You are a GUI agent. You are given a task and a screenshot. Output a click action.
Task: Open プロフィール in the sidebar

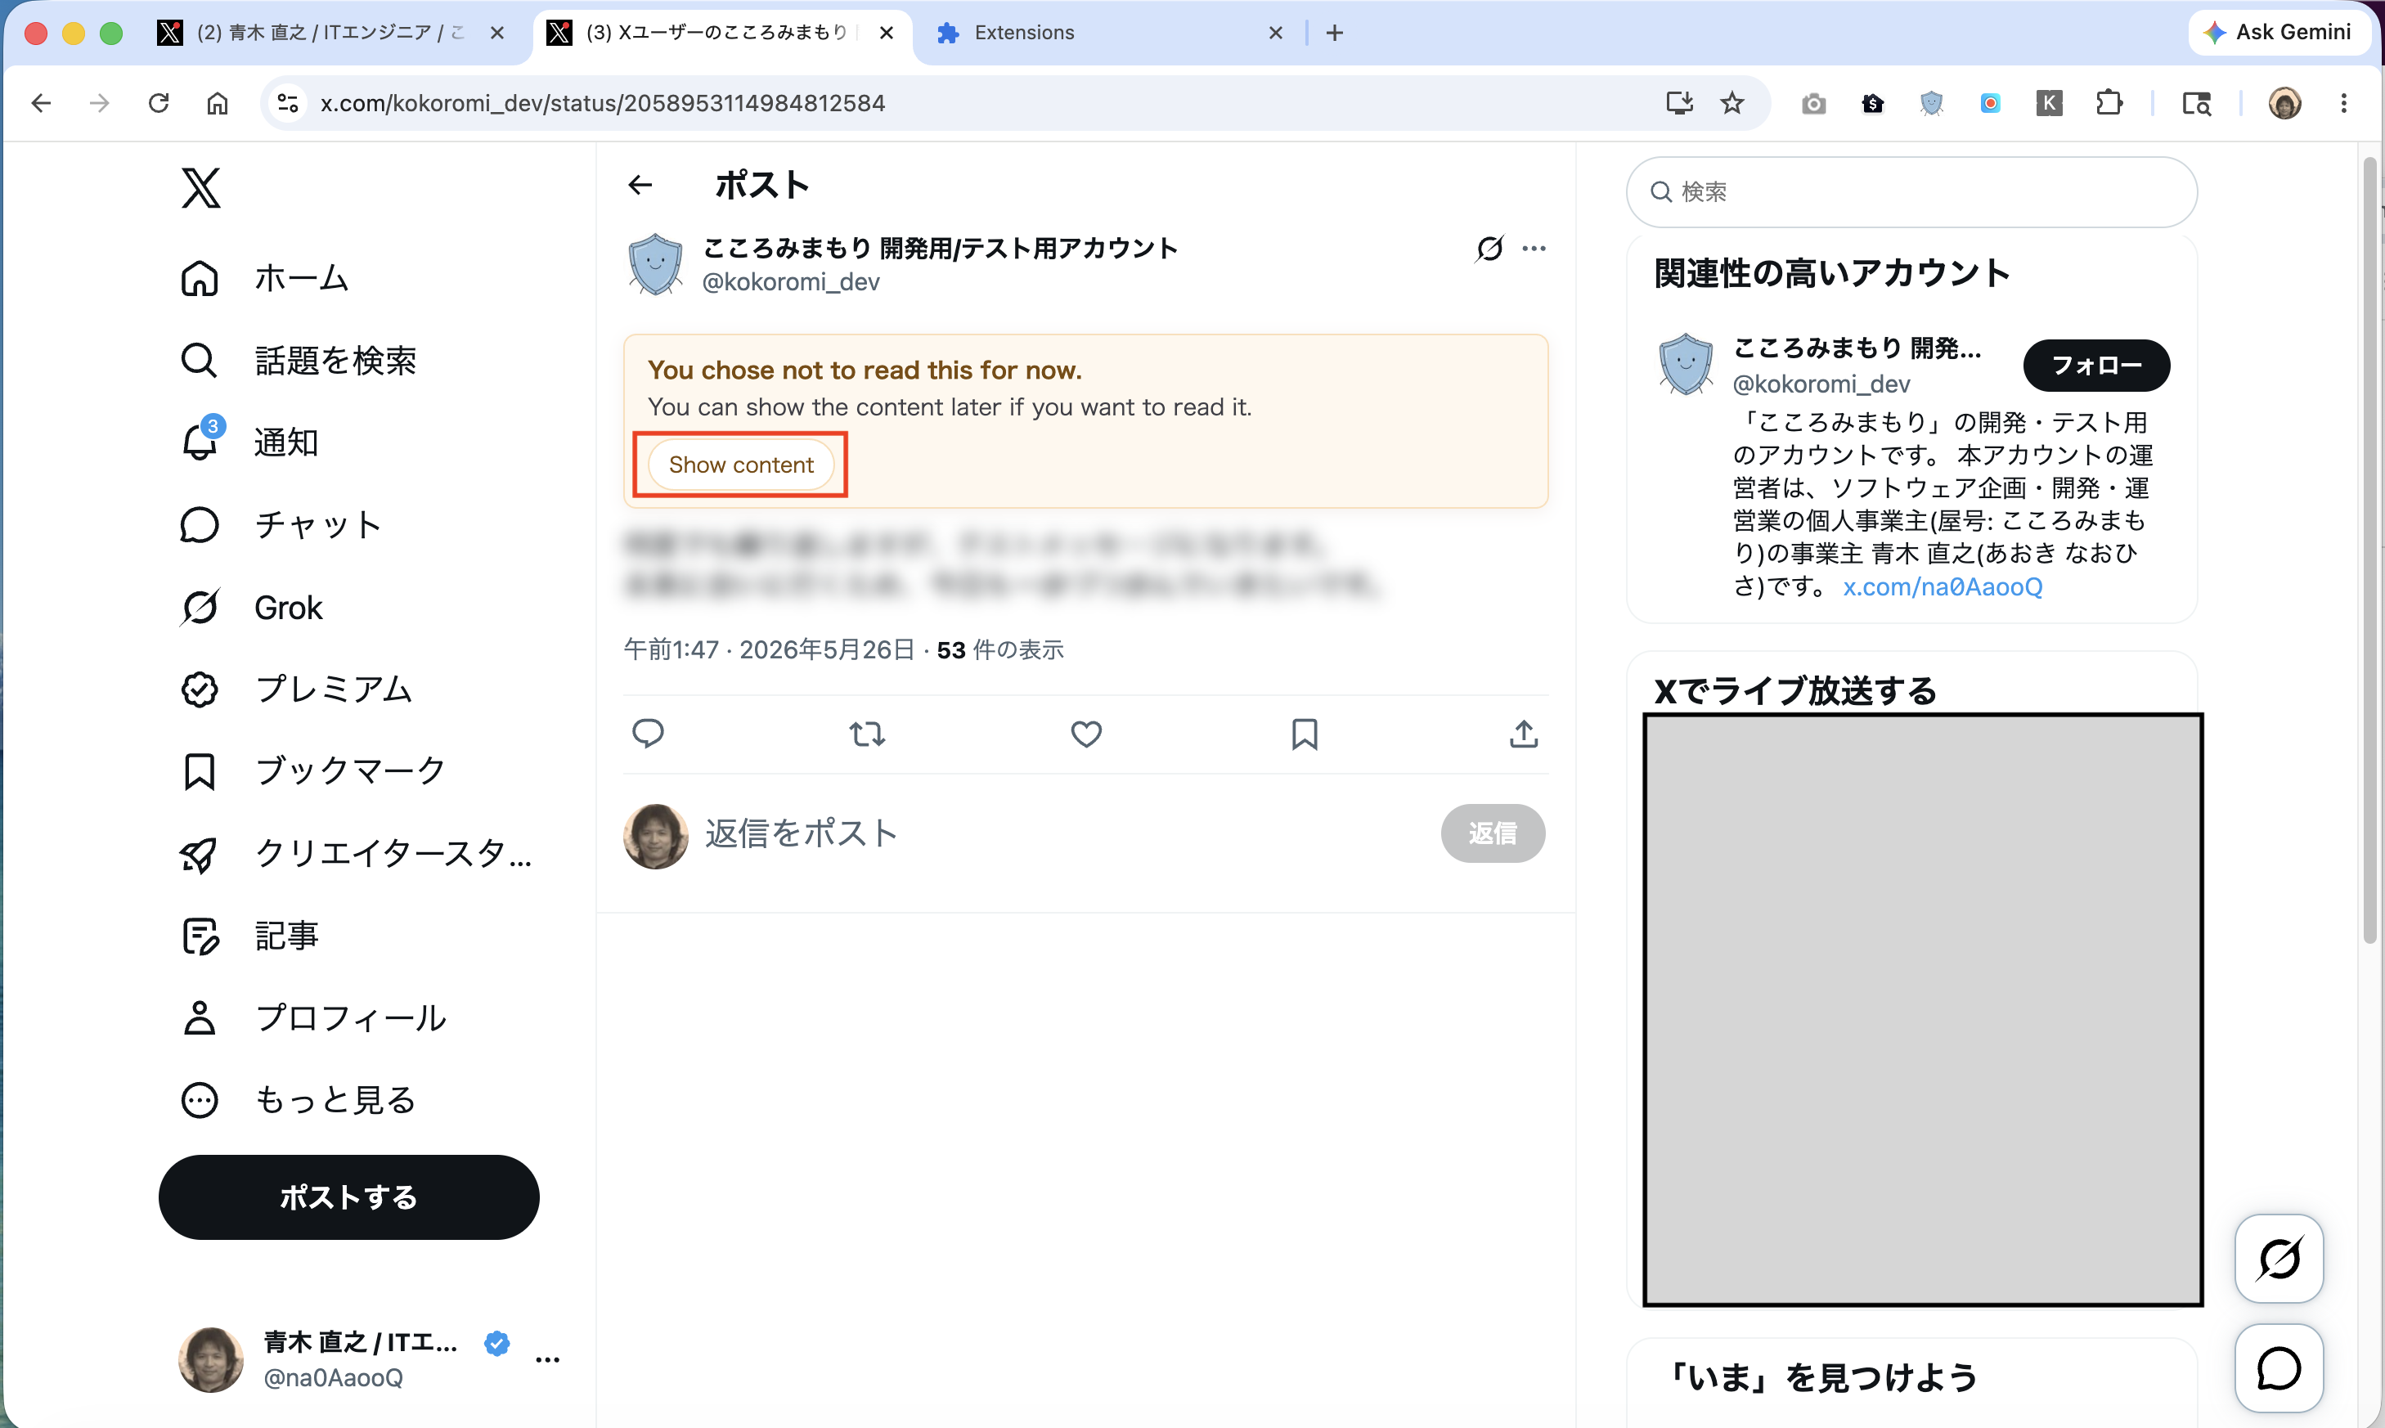[313, 1017]
